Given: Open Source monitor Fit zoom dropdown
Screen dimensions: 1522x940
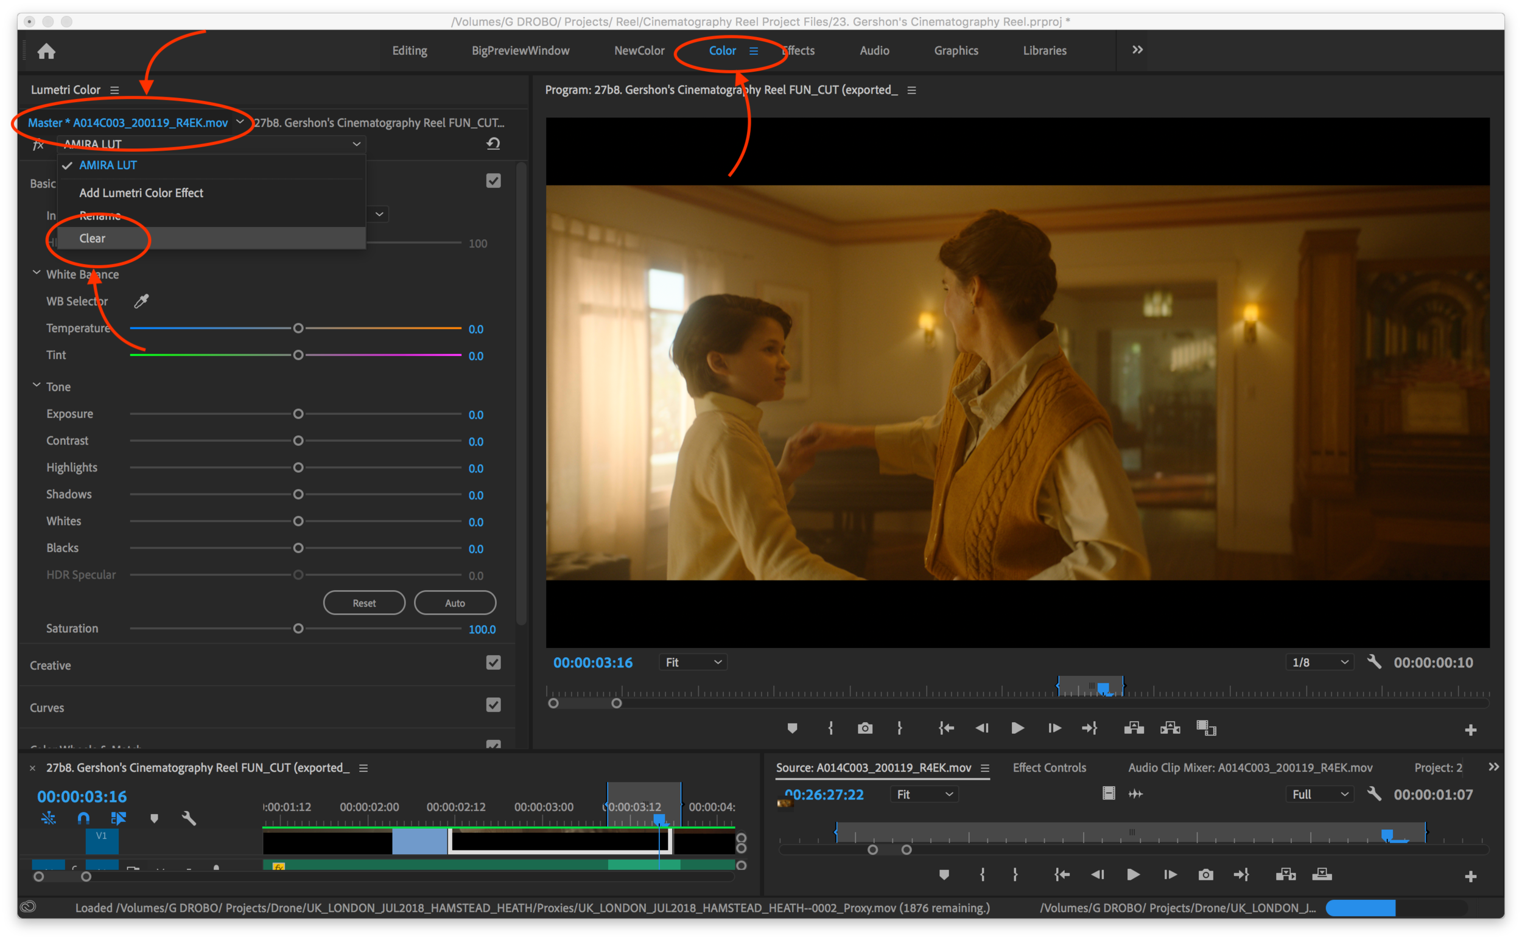Looking at the screenshot, I should pyautogui.click(x=924, y=794).
